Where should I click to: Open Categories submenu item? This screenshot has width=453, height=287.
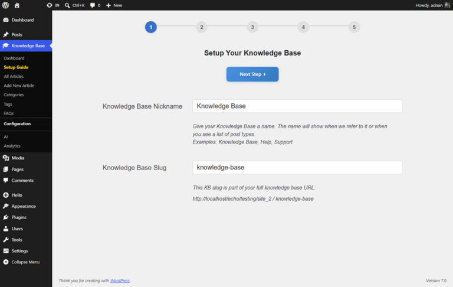pyautogui.click(x=14, y=95)
